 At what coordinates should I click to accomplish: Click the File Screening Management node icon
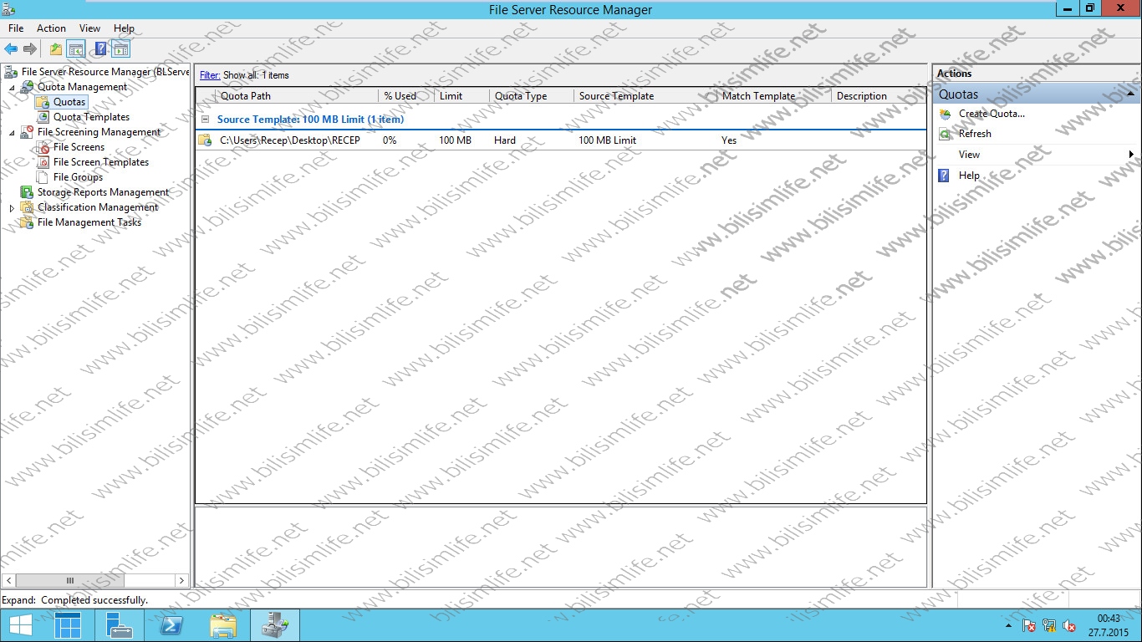tap(28, 132)
